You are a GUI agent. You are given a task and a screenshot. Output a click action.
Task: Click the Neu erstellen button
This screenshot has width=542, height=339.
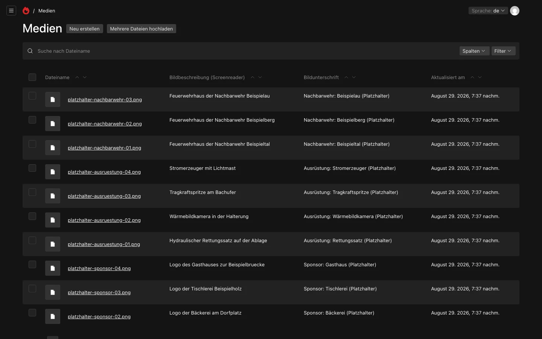point(85,29)
